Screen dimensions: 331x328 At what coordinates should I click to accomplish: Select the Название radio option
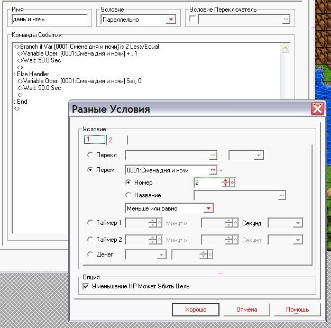[128, 195]
